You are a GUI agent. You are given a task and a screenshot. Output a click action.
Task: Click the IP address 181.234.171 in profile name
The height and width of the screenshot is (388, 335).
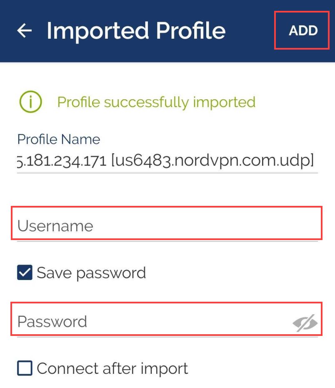62,160
